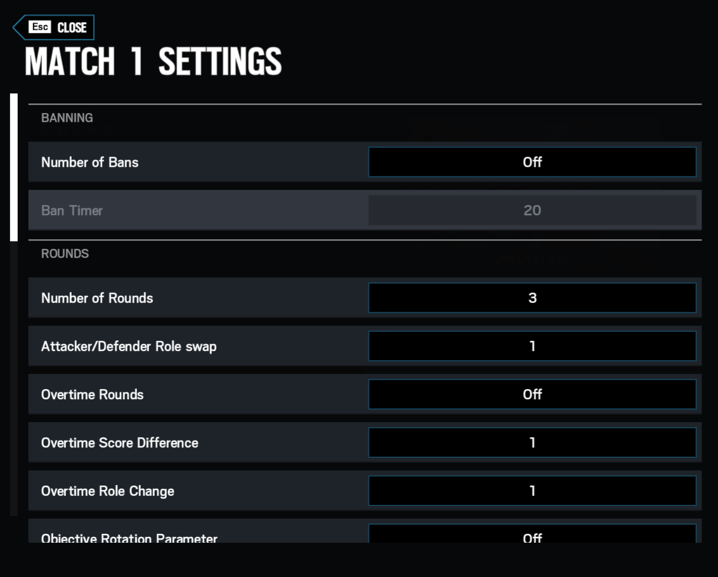
Task: Adjust Overtime Score Difference value
Action: click(x=532, y=443)
